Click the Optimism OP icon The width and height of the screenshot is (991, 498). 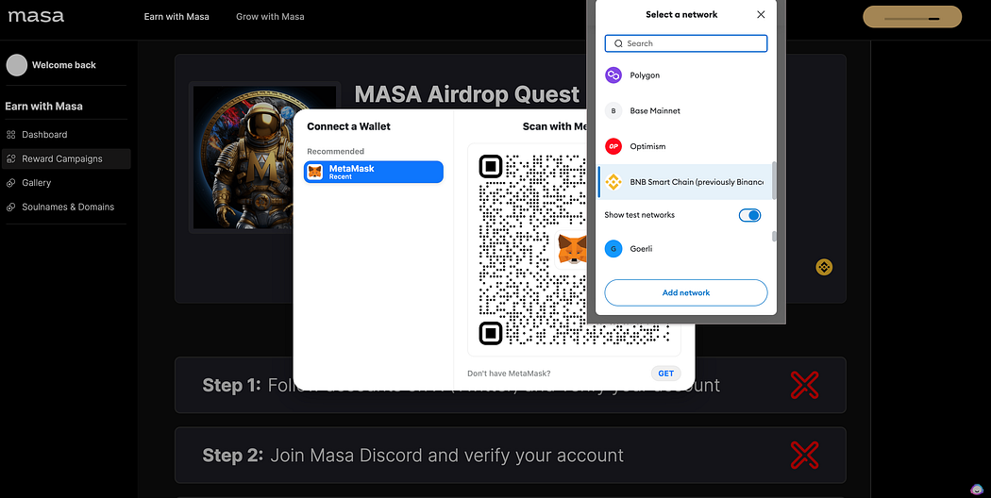pos(613,146)
